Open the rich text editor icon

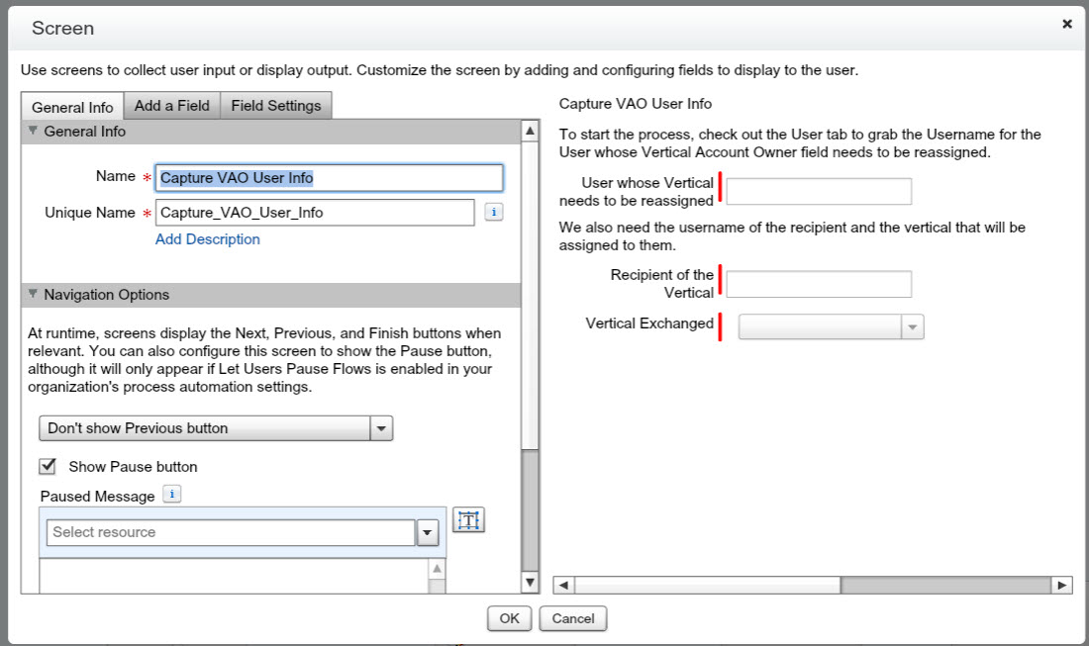tap(468, 519)
